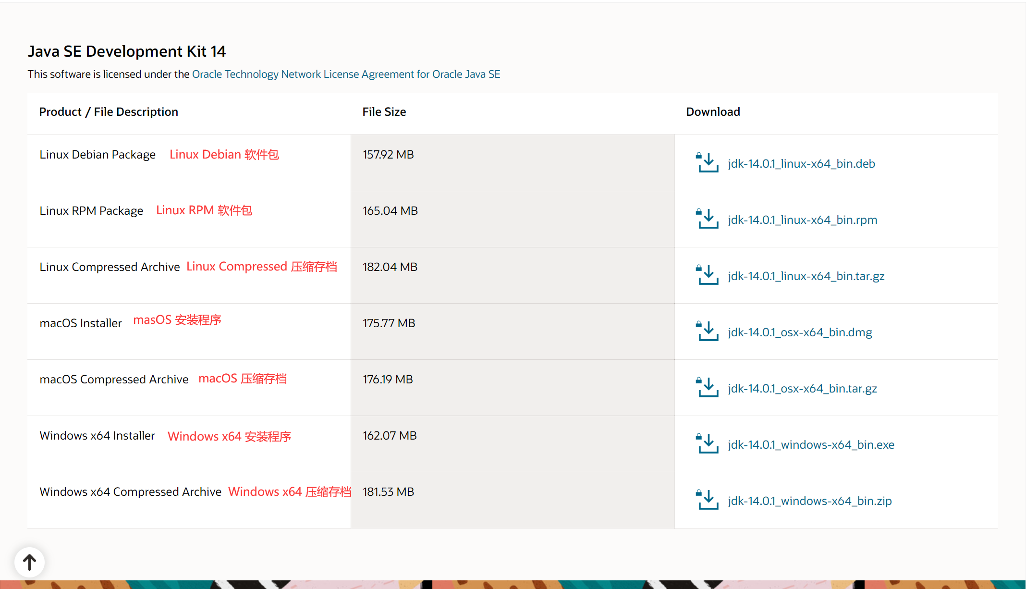Click the back-to-top arrow button

point(30,562)
